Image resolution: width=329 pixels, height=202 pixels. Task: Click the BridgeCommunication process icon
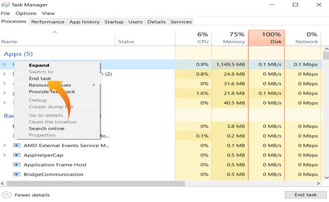point(17,174)
